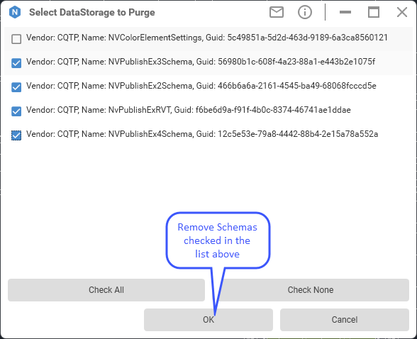The image size is (417, 339).
Task: Click the envelope mail icon in title bar
Action: (x=277, y=12)
